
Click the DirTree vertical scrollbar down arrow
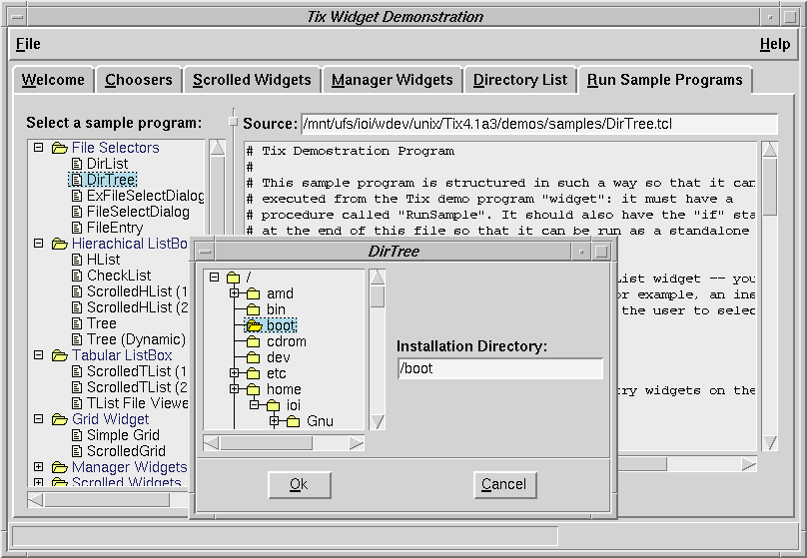(378, 421)
